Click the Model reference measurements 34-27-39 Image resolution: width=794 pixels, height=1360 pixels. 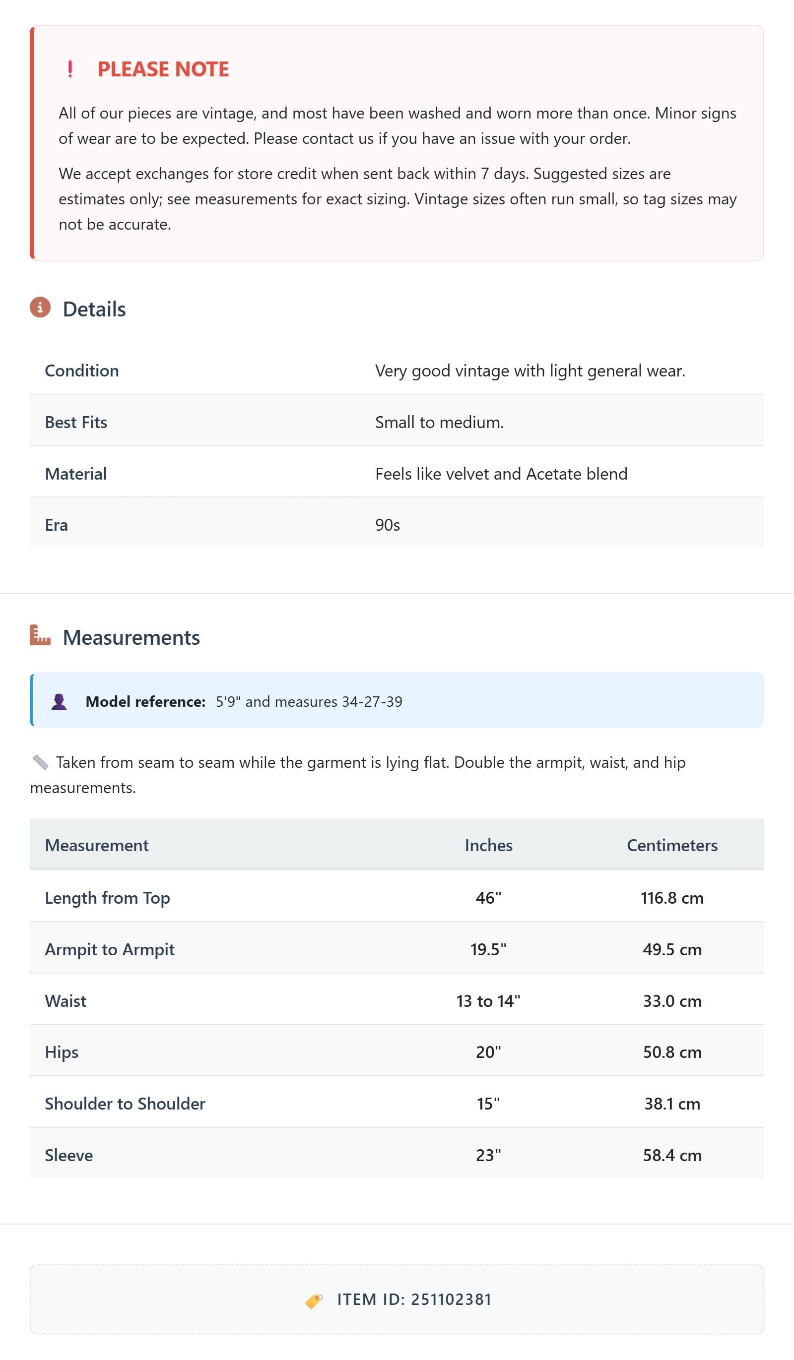pyautogui.click(x=372, y=702)
